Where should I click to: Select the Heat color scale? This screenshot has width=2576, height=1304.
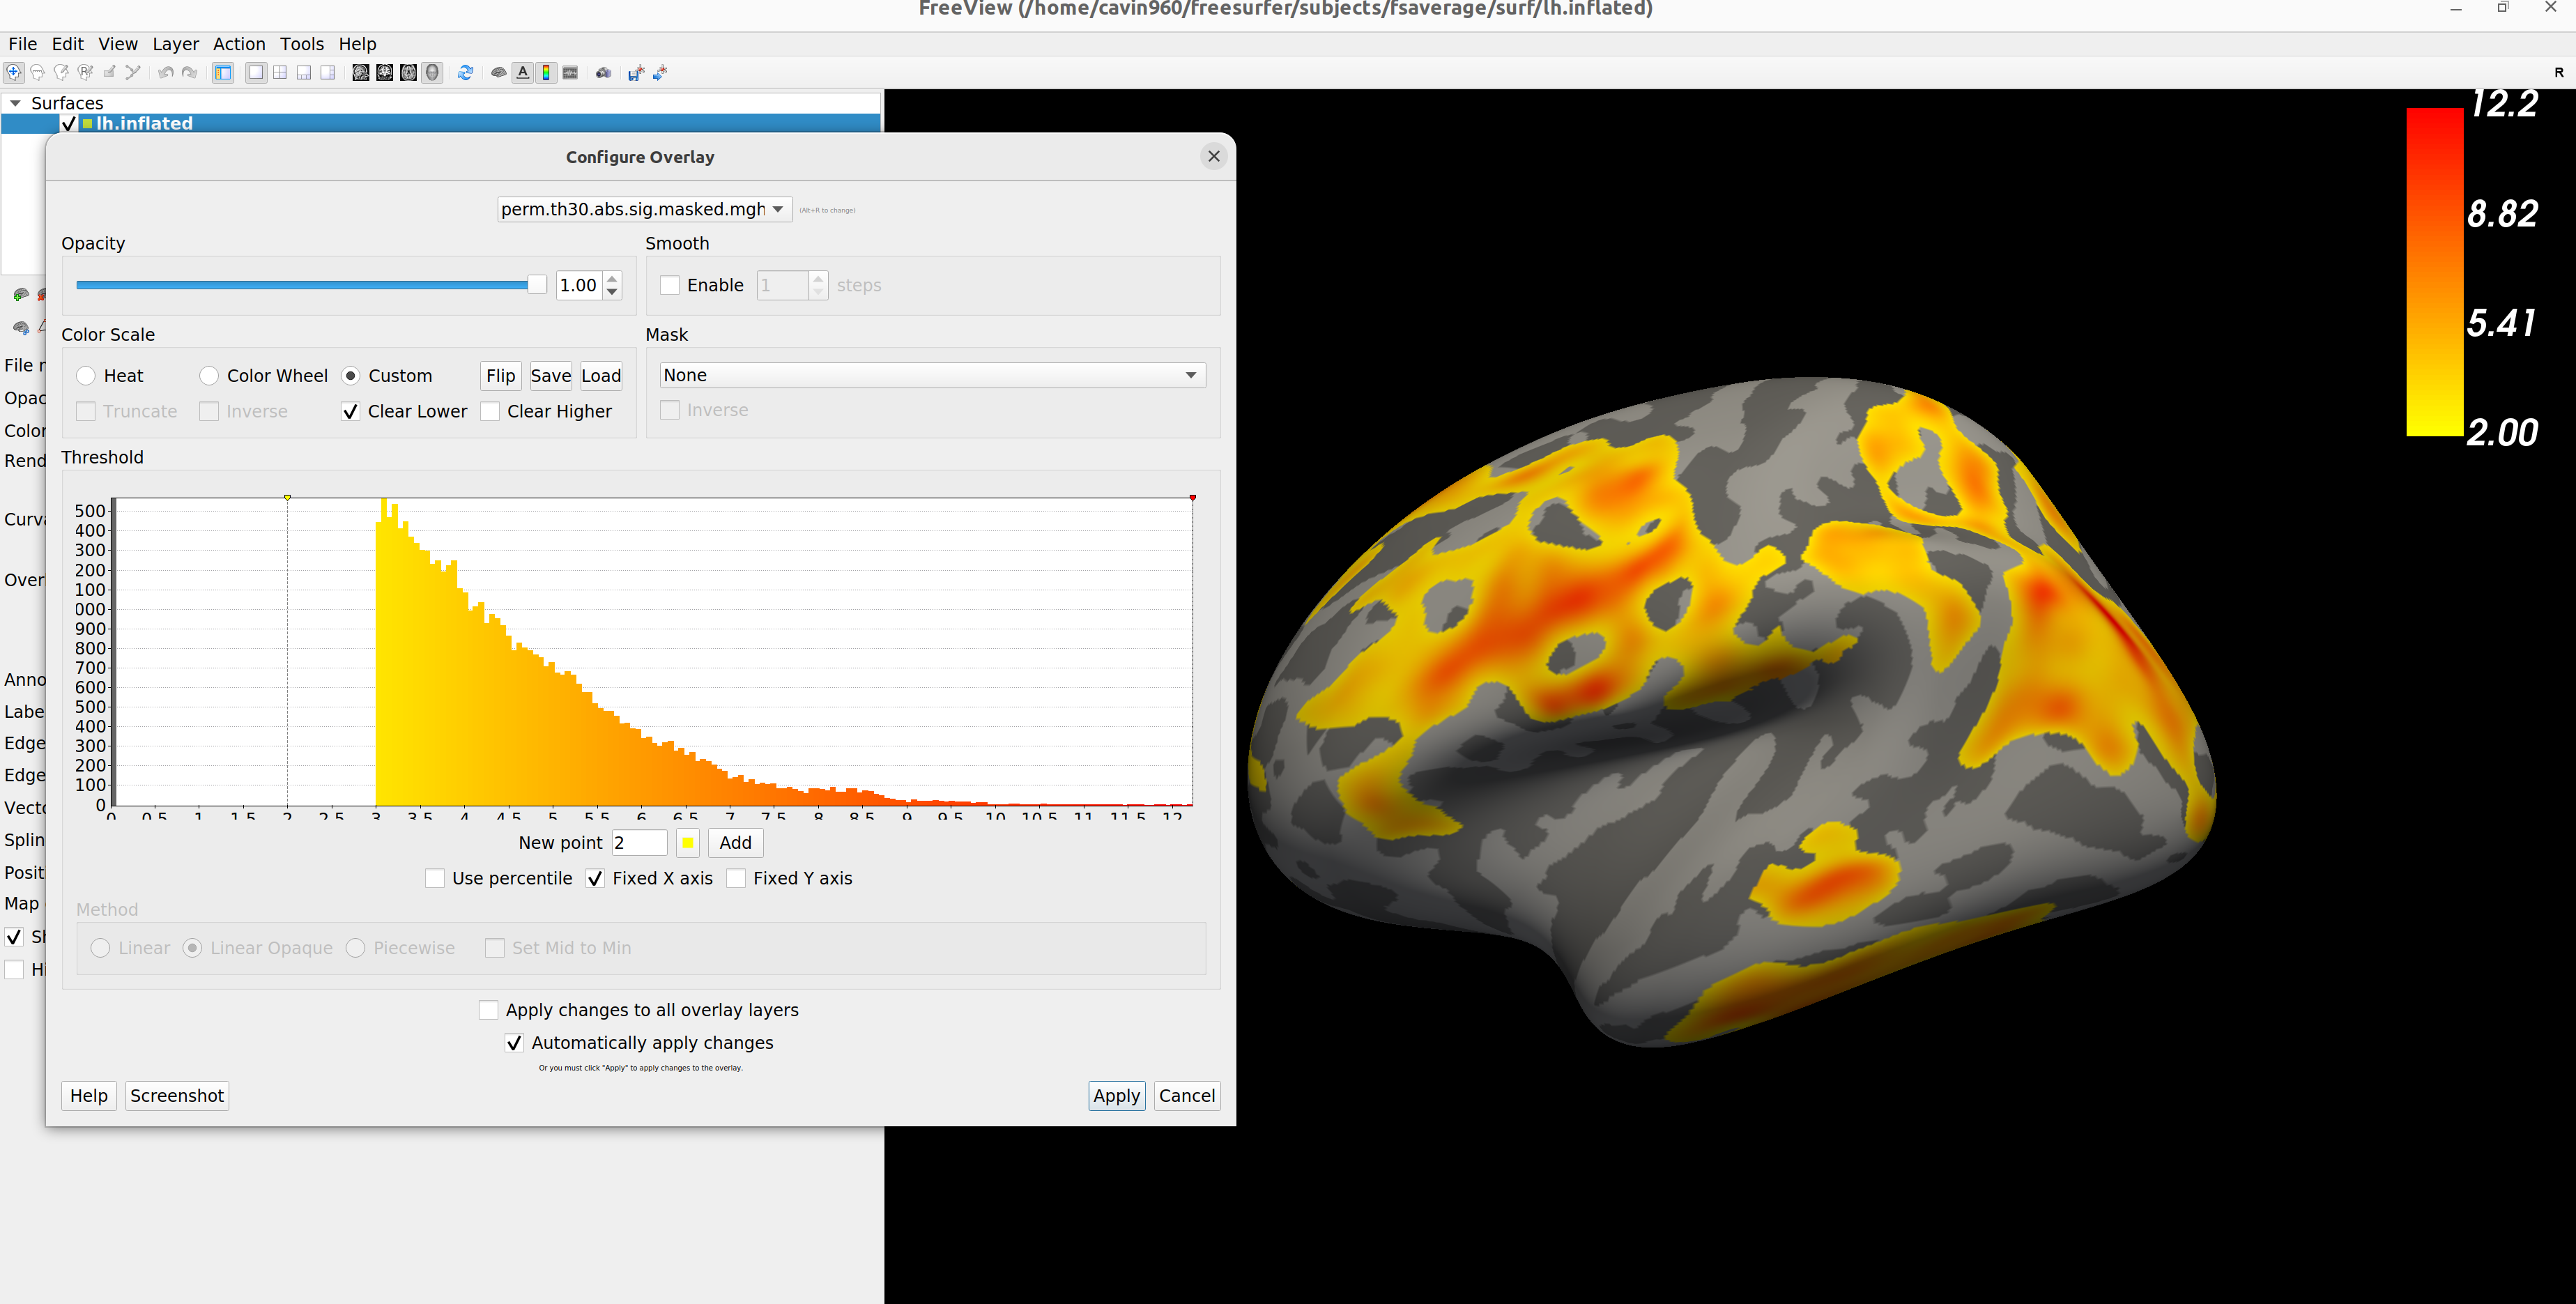tap(87, 375)
